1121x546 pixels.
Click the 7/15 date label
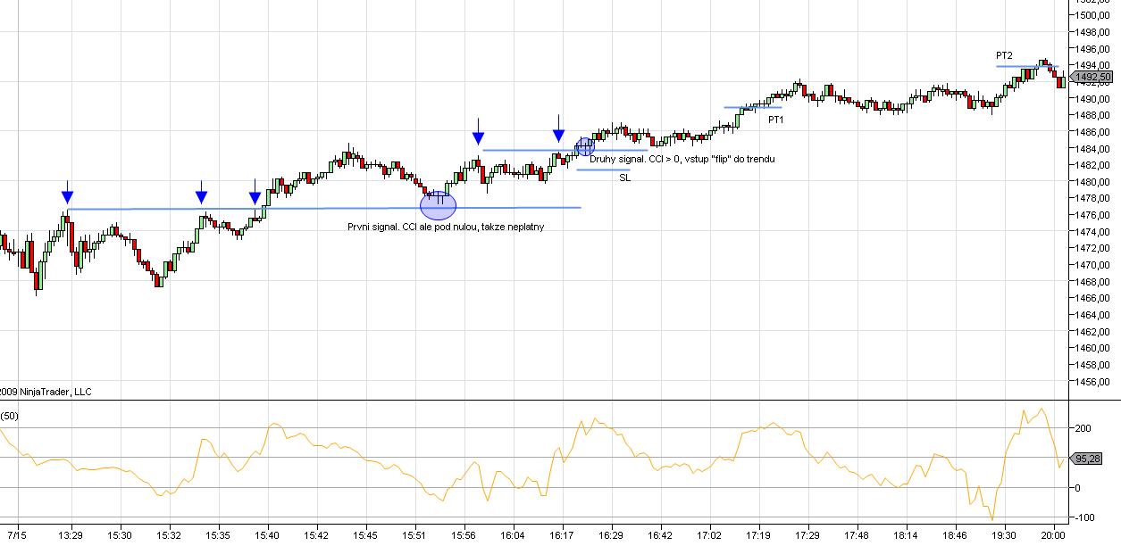pos(18,536)
